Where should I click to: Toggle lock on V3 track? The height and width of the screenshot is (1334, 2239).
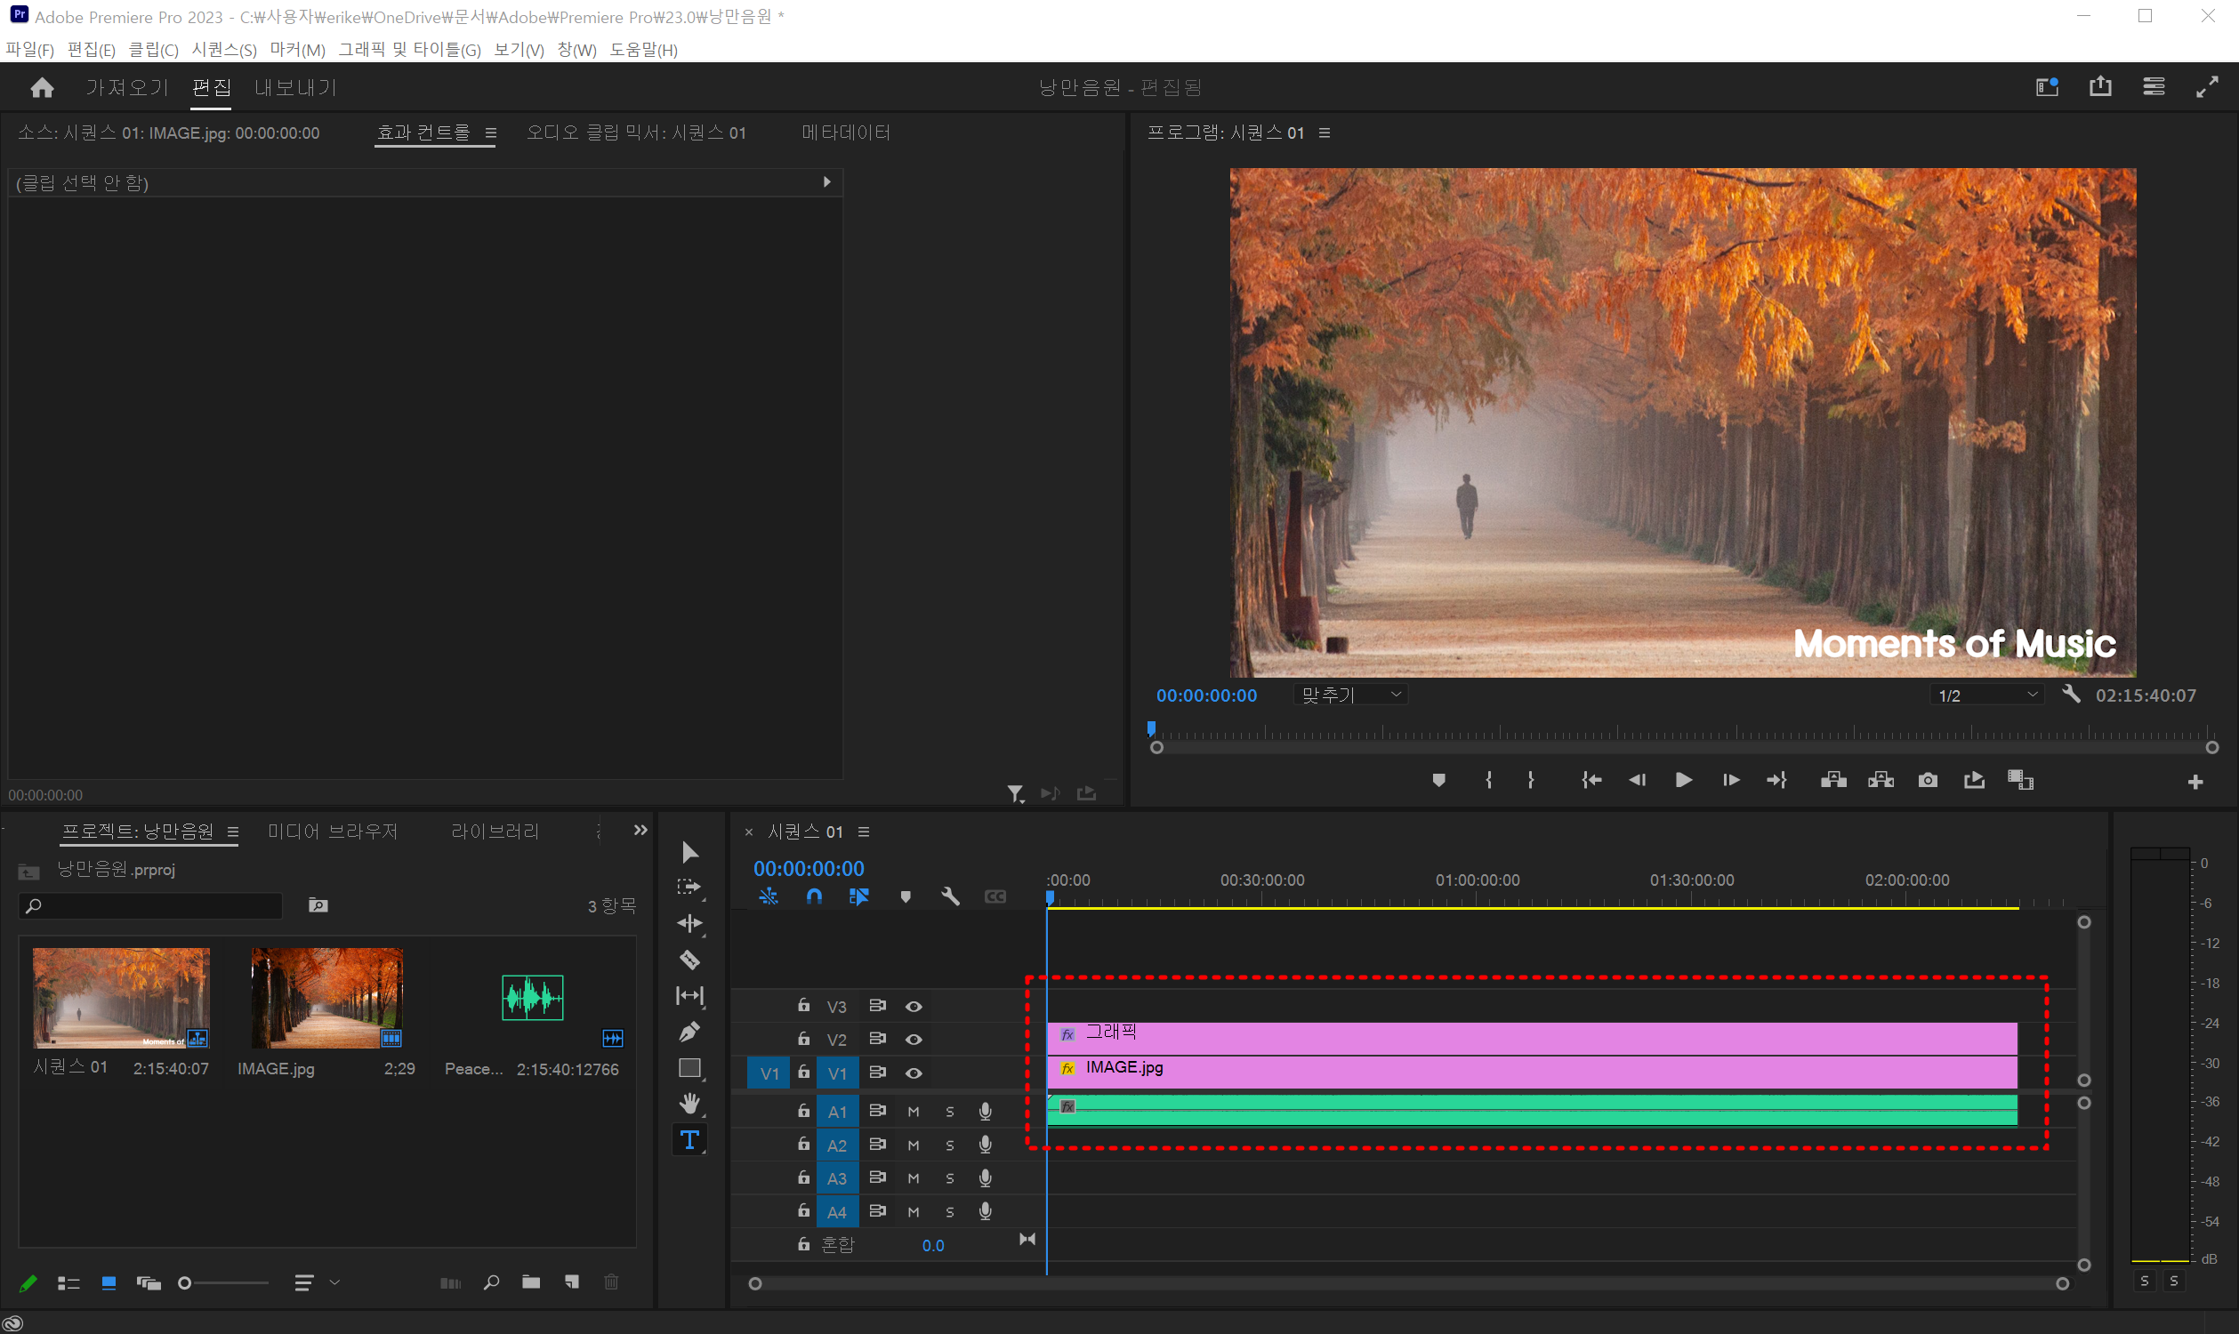(804, 1006)
